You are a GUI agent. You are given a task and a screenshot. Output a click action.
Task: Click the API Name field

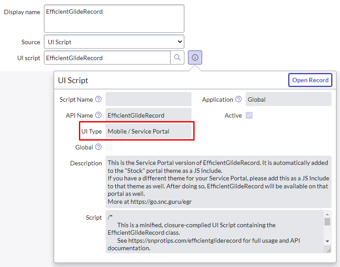148,115
